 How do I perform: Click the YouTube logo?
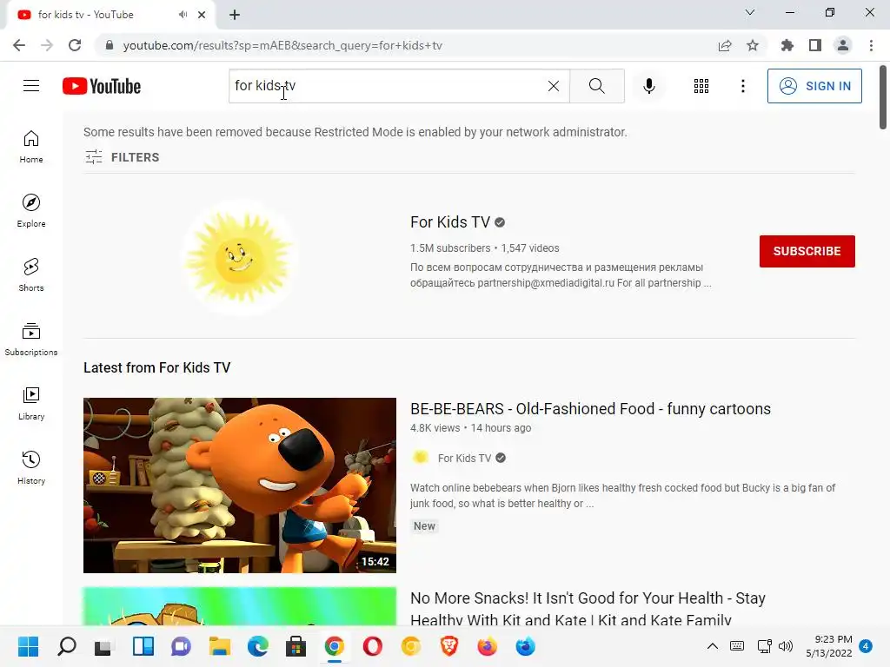[x=102, y=86]
